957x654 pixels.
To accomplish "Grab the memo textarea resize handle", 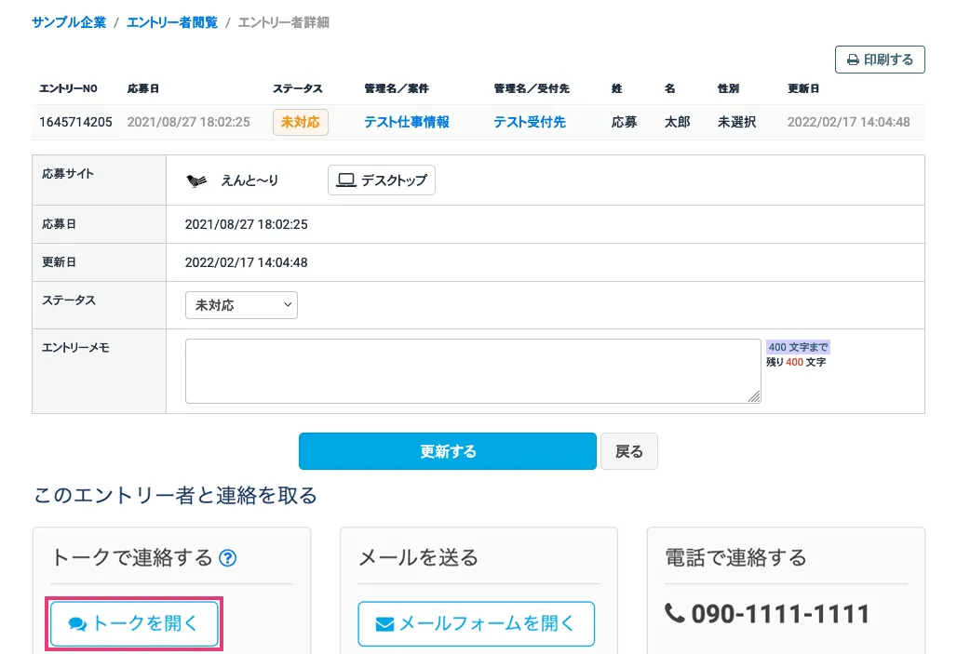I will [x=754, y=396].
